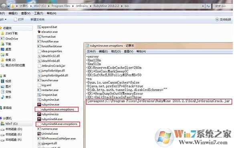
Task: Click the javaagent line in Notepad
Action: 159,101
